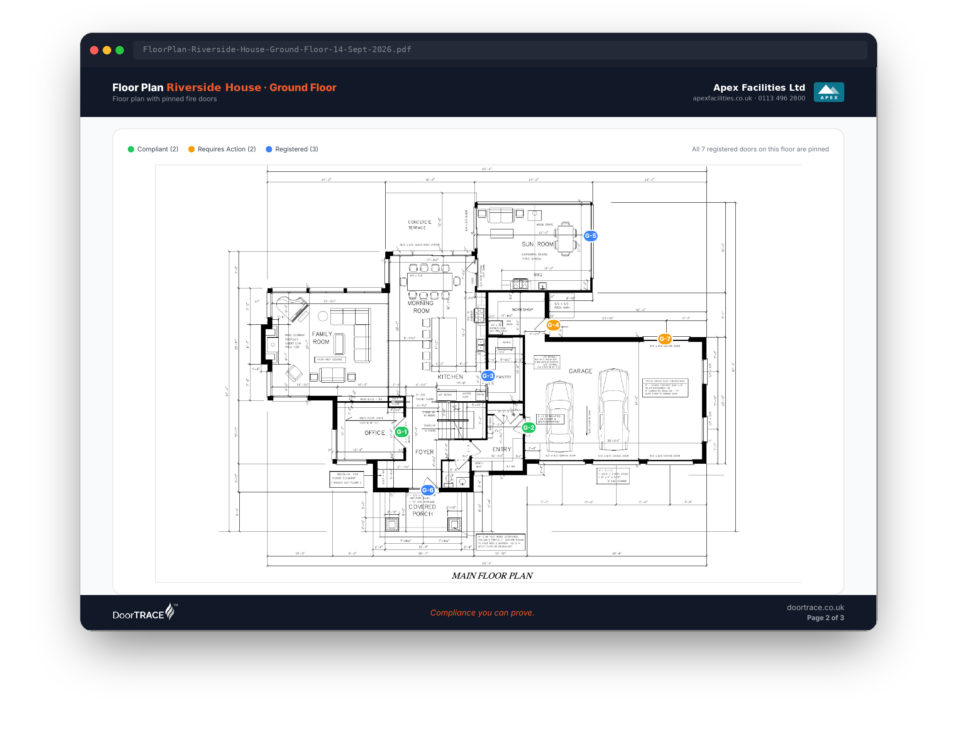Click the Apex logo icon
Screen dimensions: 957x746
[x=828, y=92]
